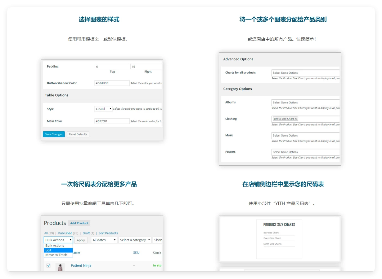Click the Add Product button
382x279 pixels.
(79, 223)
